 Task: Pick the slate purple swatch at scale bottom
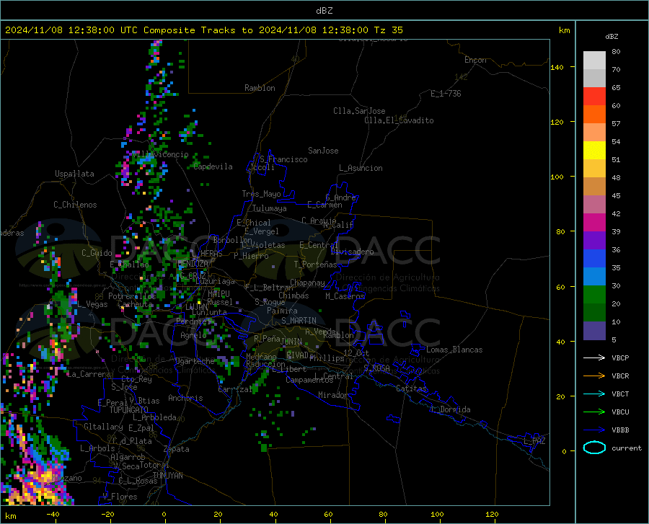pos(594,331)
